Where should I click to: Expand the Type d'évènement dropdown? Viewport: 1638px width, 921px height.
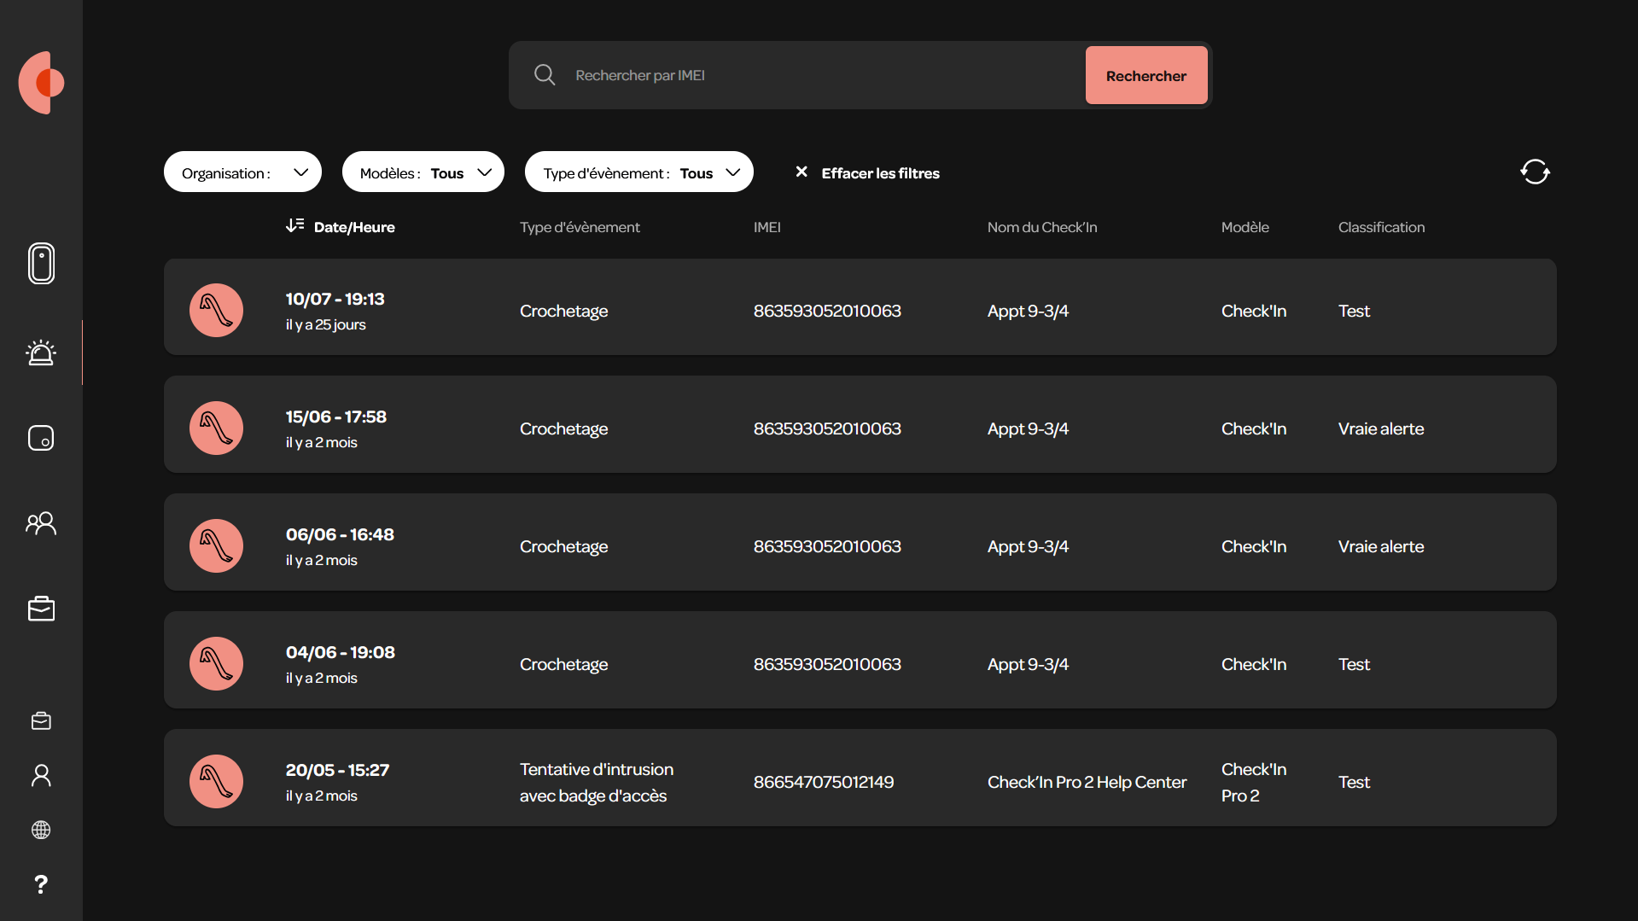(x=639, y=172)
